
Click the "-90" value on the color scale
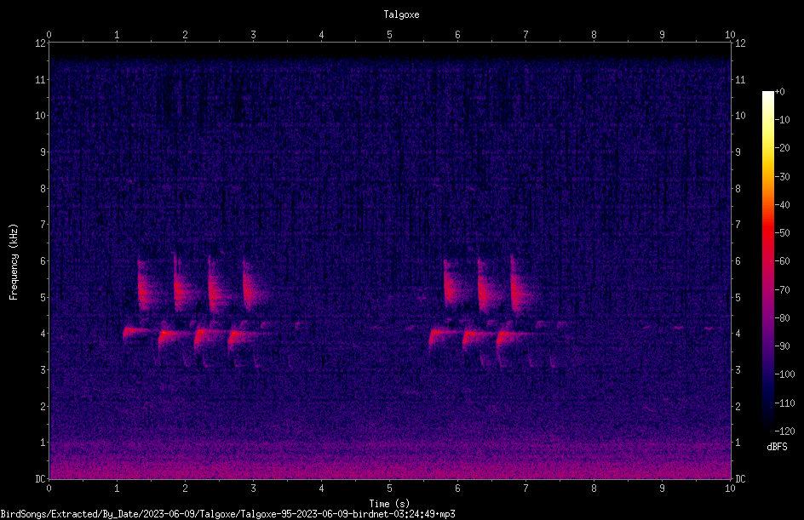point(783,346)
